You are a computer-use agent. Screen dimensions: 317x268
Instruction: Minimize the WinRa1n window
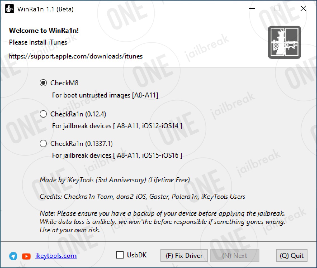point(252,8)
